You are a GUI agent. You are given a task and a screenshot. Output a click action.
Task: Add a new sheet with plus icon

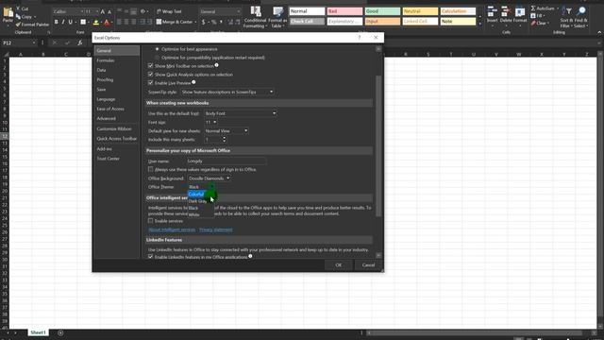60,332
